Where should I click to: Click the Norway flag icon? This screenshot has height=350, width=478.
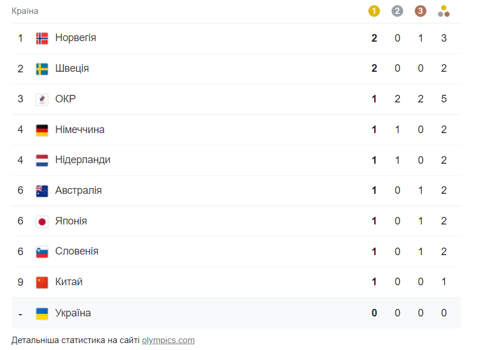42,38
